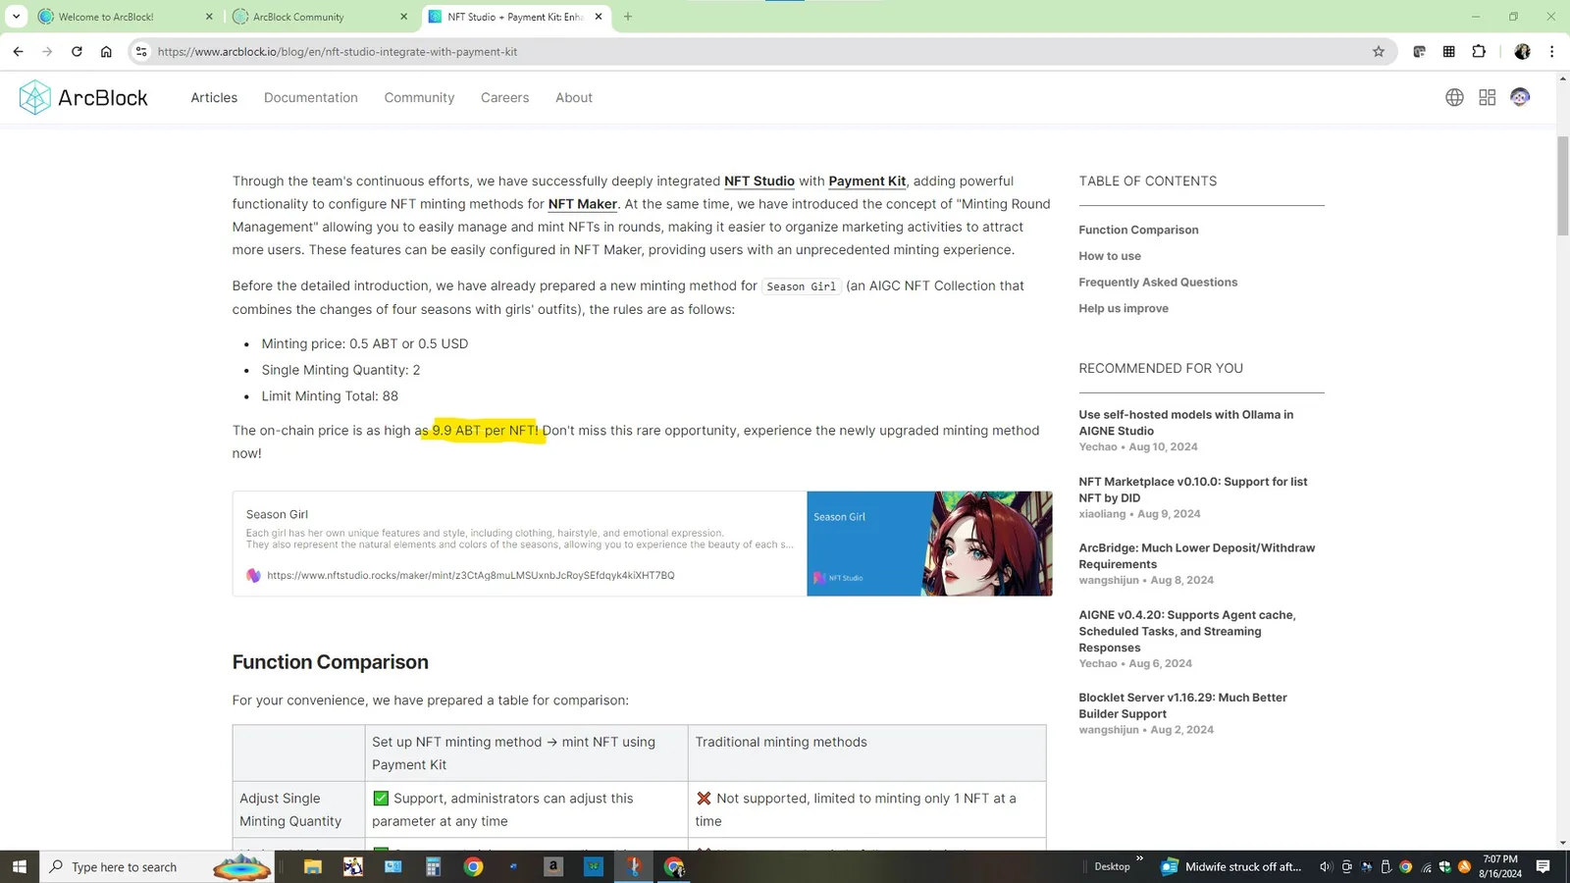Screen dimensions: 1570x883
Task: Open the Chrome tab search dropdown
Action: (x=17, y=17)
